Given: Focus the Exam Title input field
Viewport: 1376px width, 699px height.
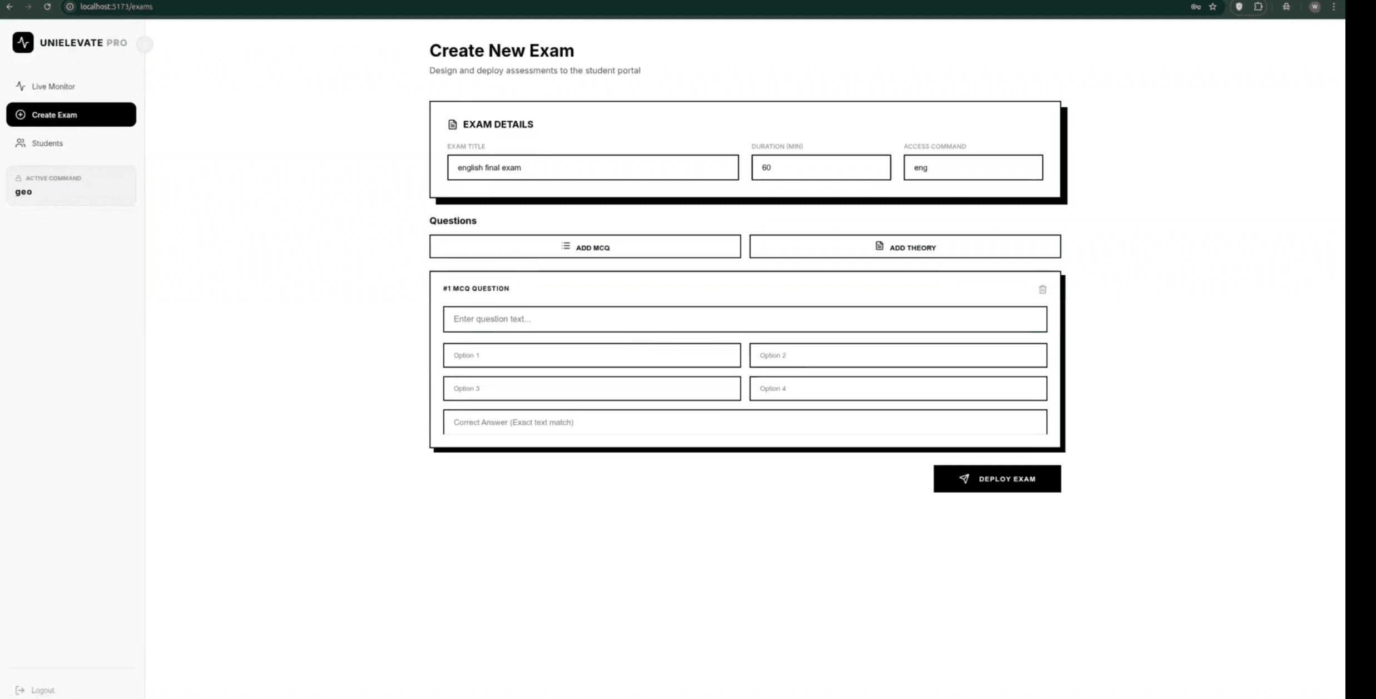Looking at the screenshot, I should (x=592, y=167).
